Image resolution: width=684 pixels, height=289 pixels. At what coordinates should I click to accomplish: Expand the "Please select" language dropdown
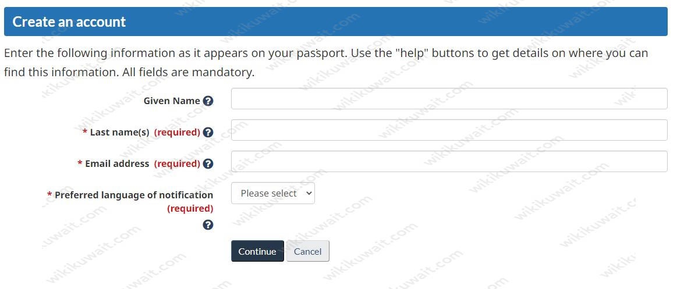(273, 194)
